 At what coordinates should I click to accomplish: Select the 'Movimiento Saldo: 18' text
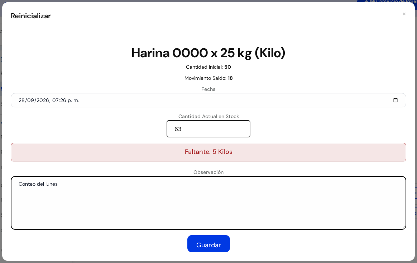[x=208, y=78]
